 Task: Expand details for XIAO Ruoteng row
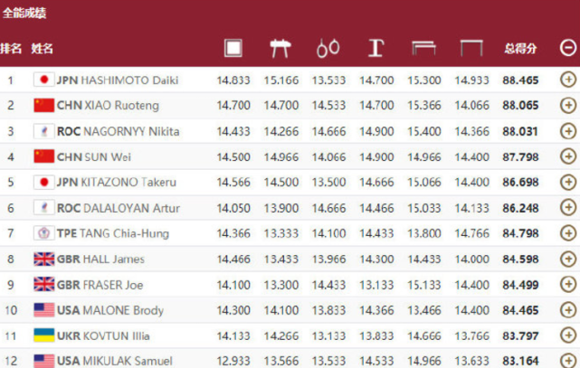(567, 105)
